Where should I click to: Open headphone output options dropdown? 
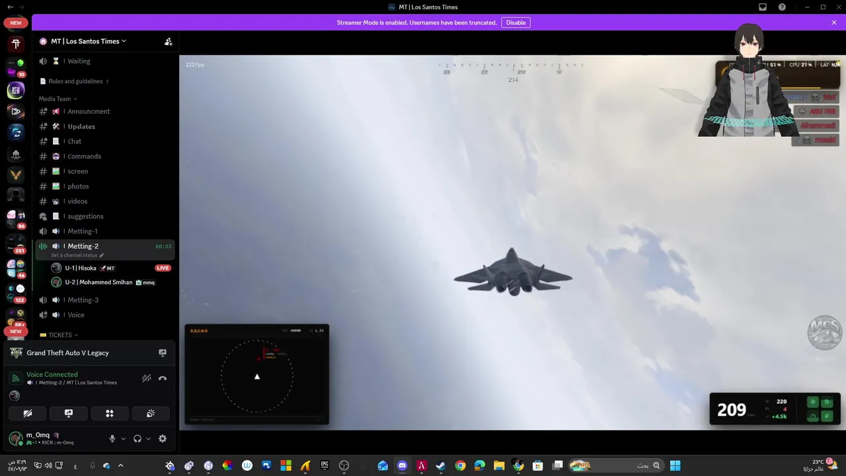coord(148,438)
